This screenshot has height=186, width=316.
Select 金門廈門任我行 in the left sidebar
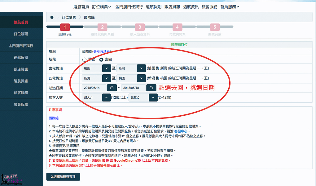click(x=21, y=46)
